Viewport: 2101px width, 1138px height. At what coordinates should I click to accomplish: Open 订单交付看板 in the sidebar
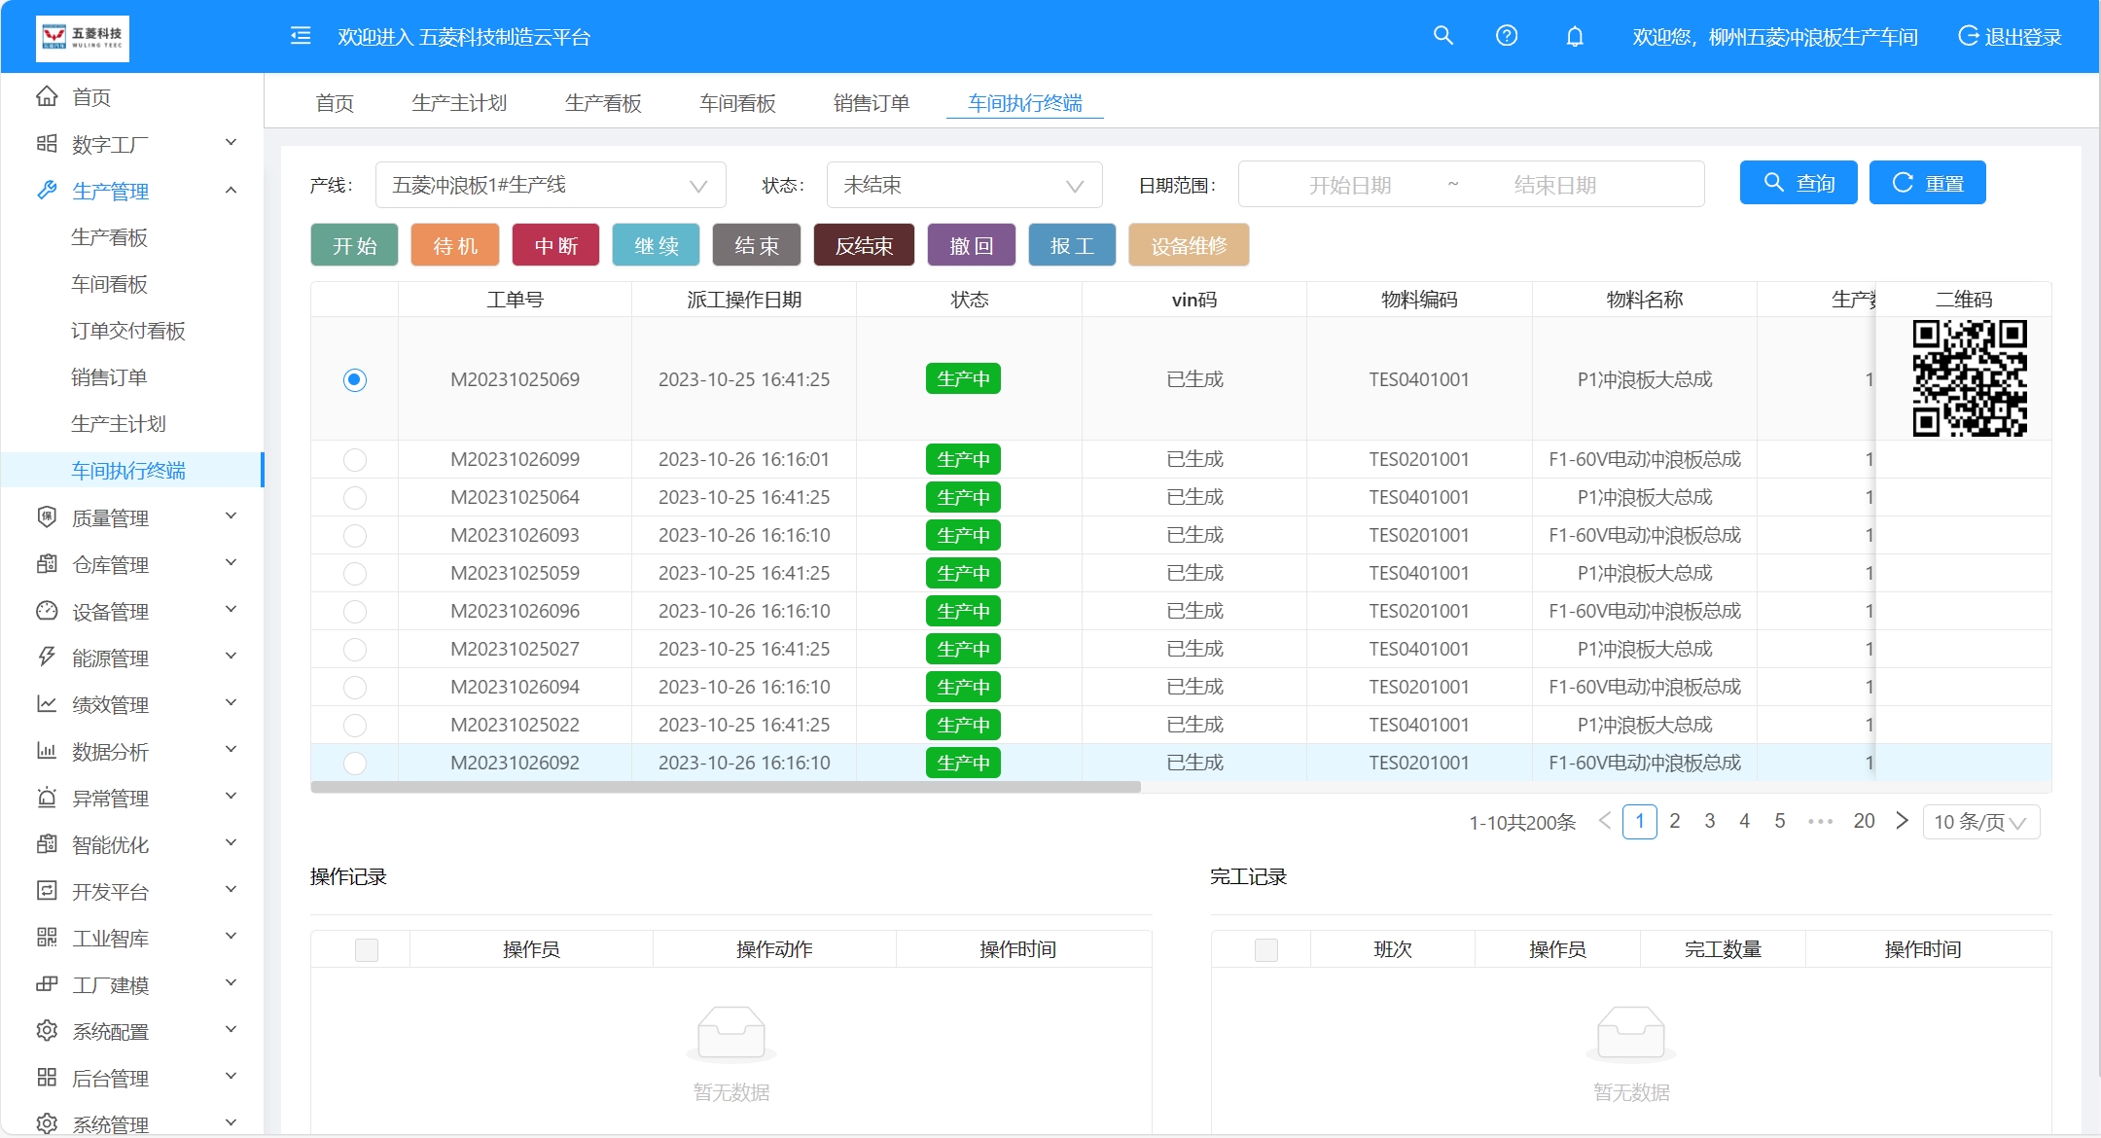point(128,331)
